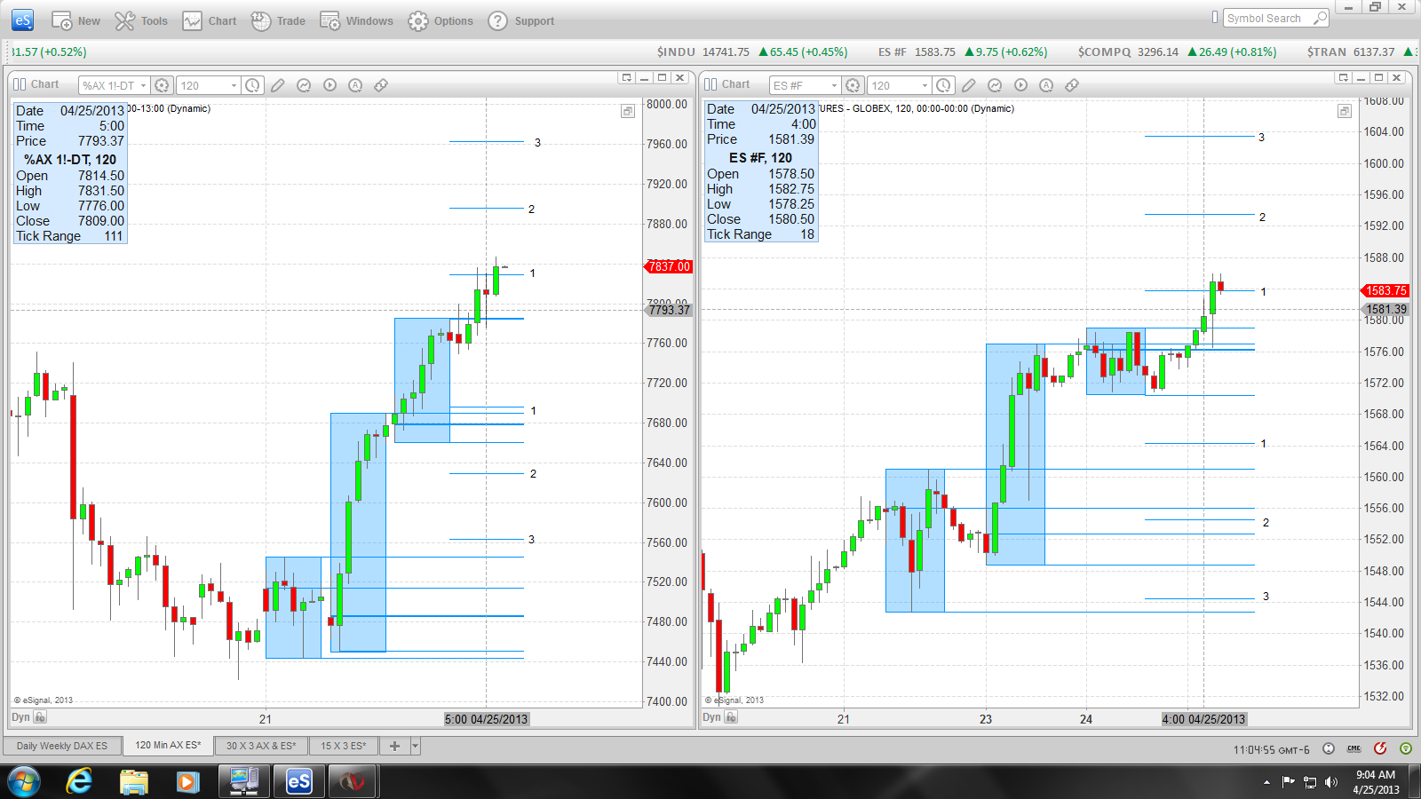Viewport: 1421px width, 799px height.
Task: Click the 4:00 04/25/2013 time marker
Action: click(x=1203, y=719)
